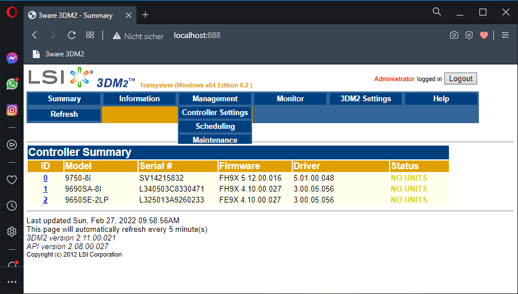Choose Maintenance from Management submenu
Viewport: 518px width, 294px height.
click(x=215, y=139)
